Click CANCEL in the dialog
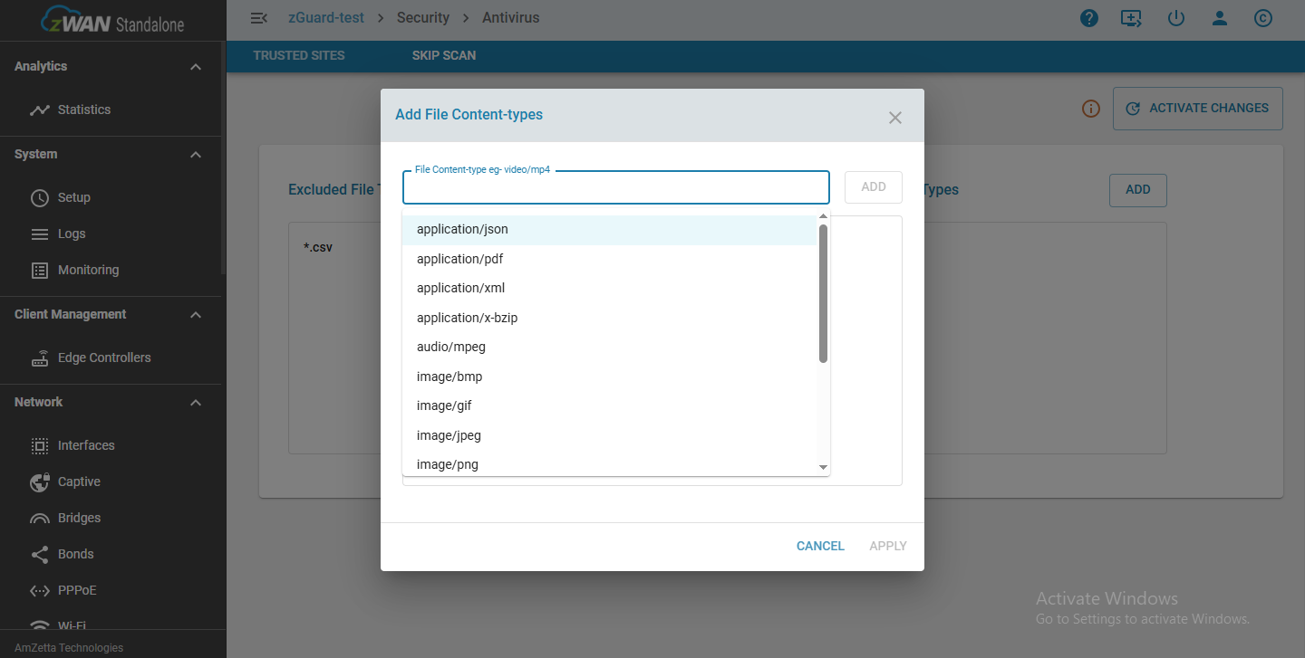This screenshot has width=1305, height=658. pyautogui.click(x=819, y=546)
